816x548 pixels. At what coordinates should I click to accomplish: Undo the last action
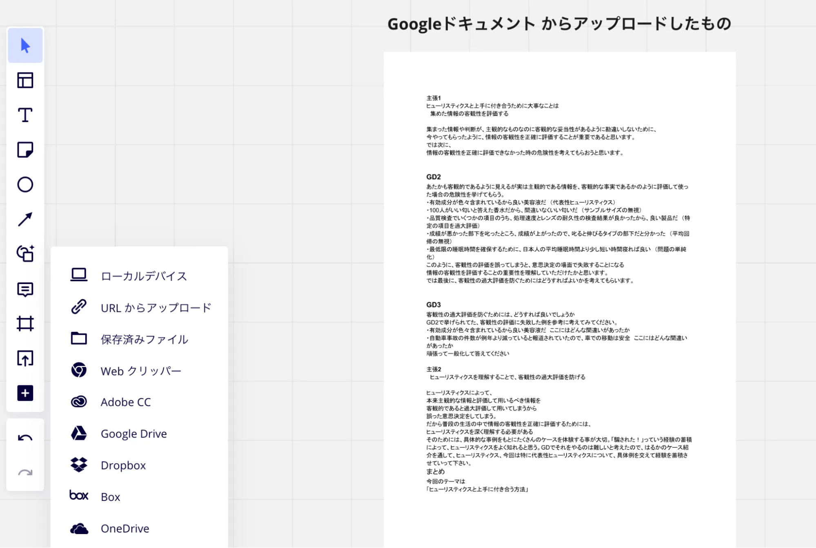(x=25, y=438)
